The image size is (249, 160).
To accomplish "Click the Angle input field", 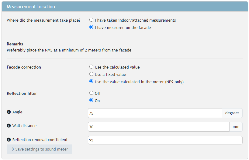I will tap(155, 113).
